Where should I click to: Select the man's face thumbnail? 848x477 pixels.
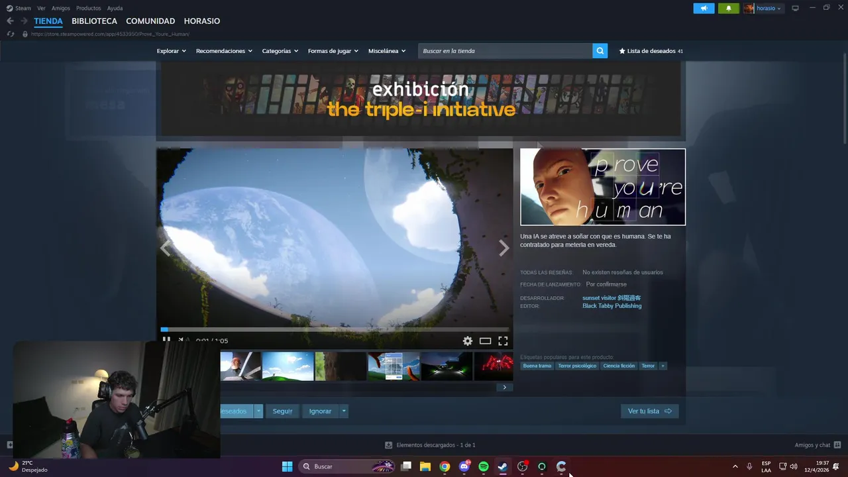[x=240, y=366]
